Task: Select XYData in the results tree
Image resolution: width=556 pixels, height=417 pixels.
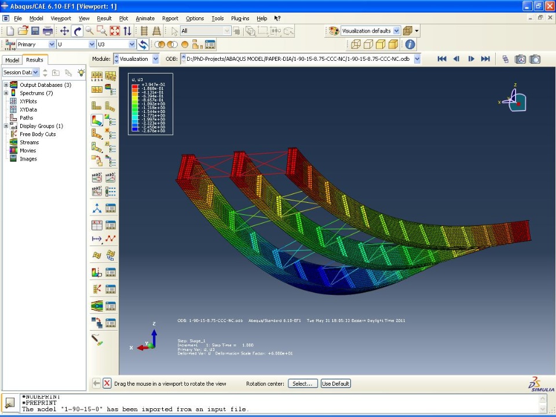Action: pos(28,109)
